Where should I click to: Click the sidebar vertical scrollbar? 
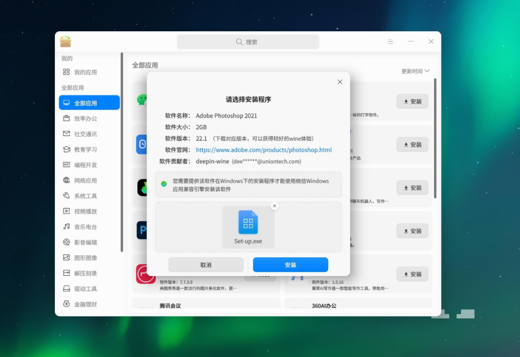(x=122, y=152)
